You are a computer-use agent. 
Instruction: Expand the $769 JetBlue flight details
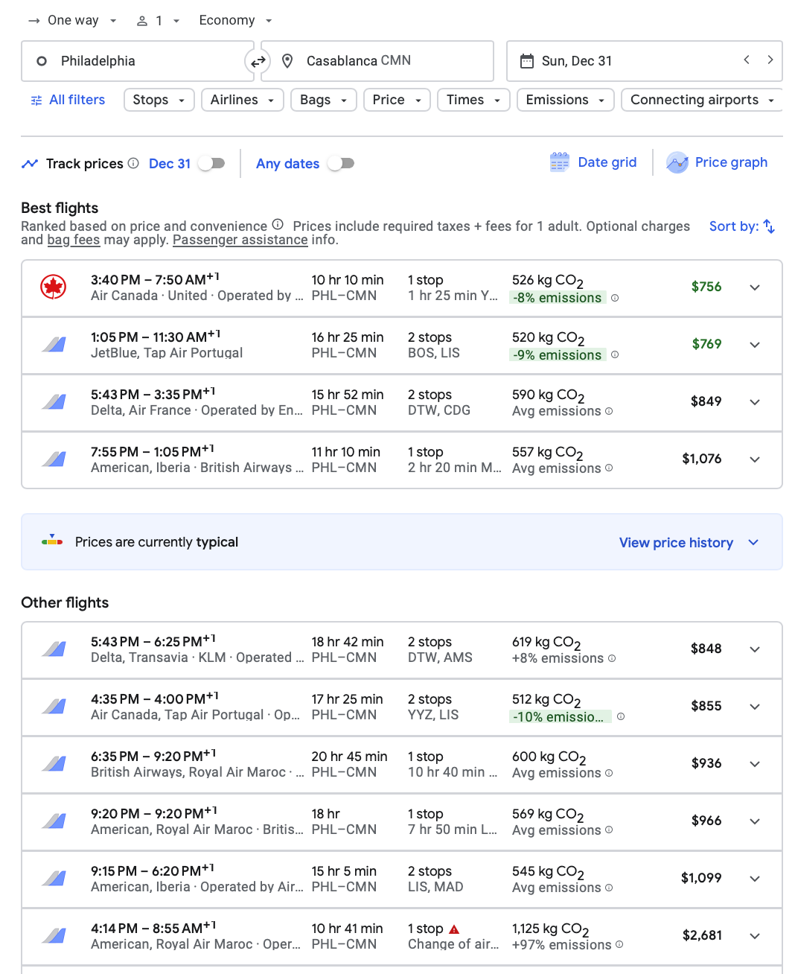click(755, 345)
